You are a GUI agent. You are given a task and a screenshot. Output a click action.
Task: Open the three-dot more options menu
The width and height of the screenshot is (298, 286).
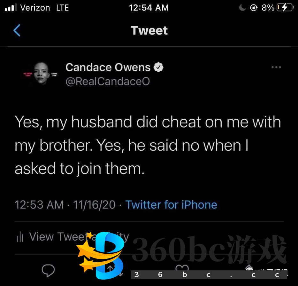[276, 67]
